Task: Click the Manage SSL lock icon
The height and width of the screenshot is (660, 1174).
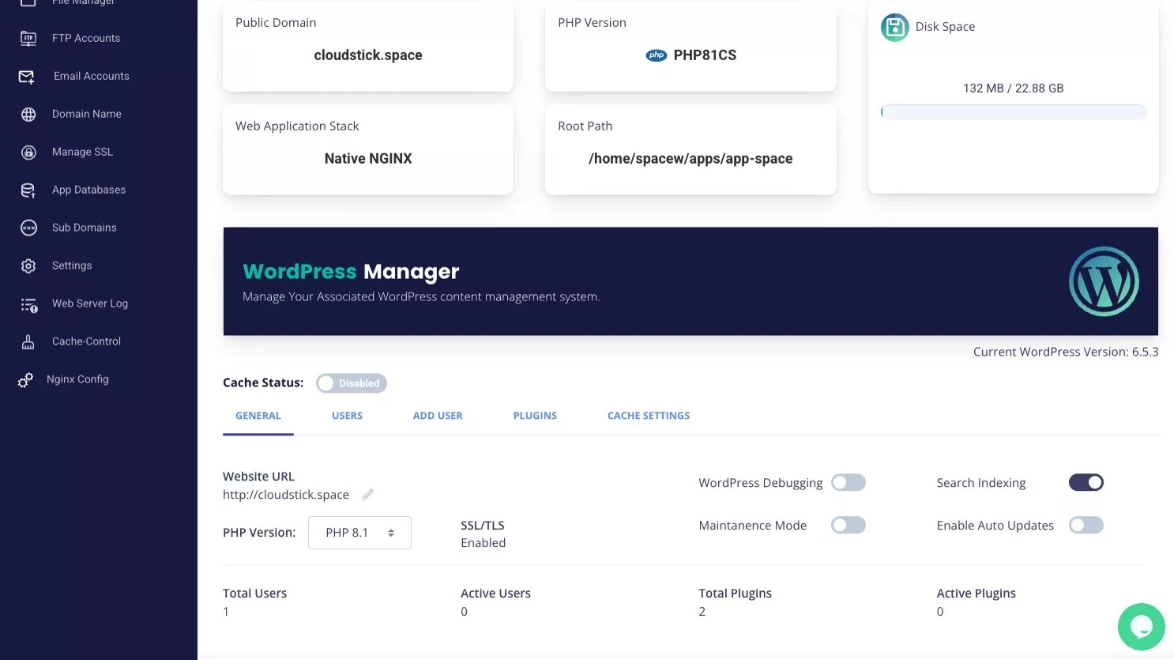Action: 28,153
